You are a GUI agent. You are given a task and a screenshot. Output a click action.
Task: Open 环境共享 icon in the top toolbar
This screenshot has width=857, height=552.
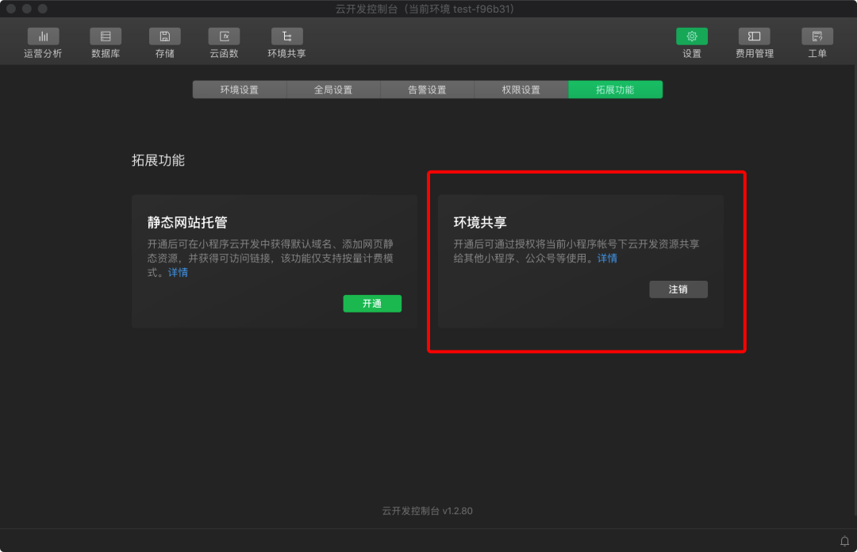[286, 36]
